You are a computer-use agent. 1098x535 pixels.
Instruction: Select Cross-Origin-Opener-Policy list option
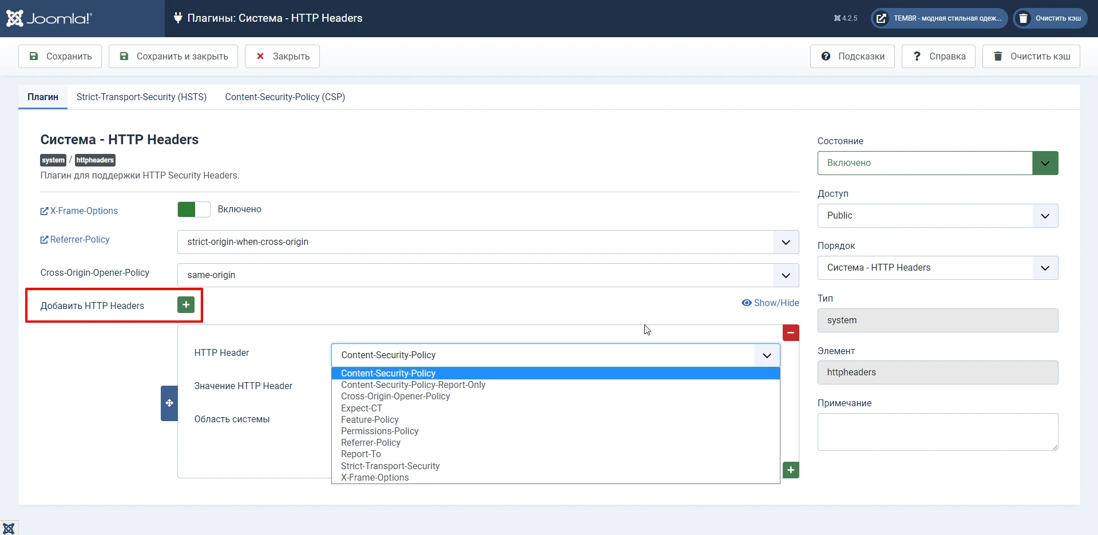pos(556,397)
